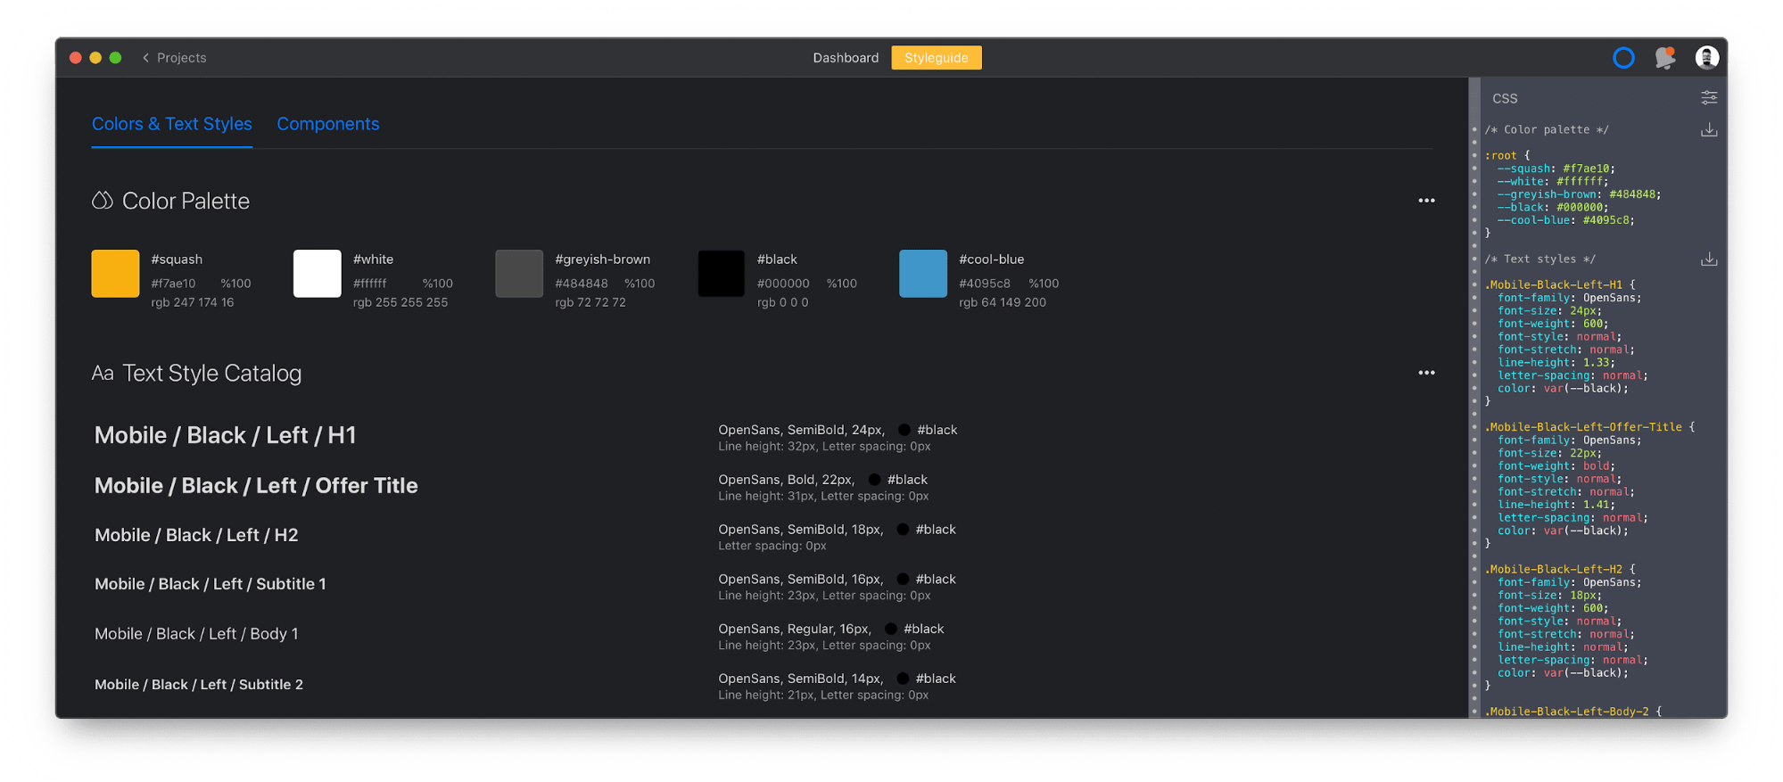The height and width of the screenshot is (782, 1783).
Task: Click the Mobile / Black / Left / Offer Title style
Action: pos(256,486)
